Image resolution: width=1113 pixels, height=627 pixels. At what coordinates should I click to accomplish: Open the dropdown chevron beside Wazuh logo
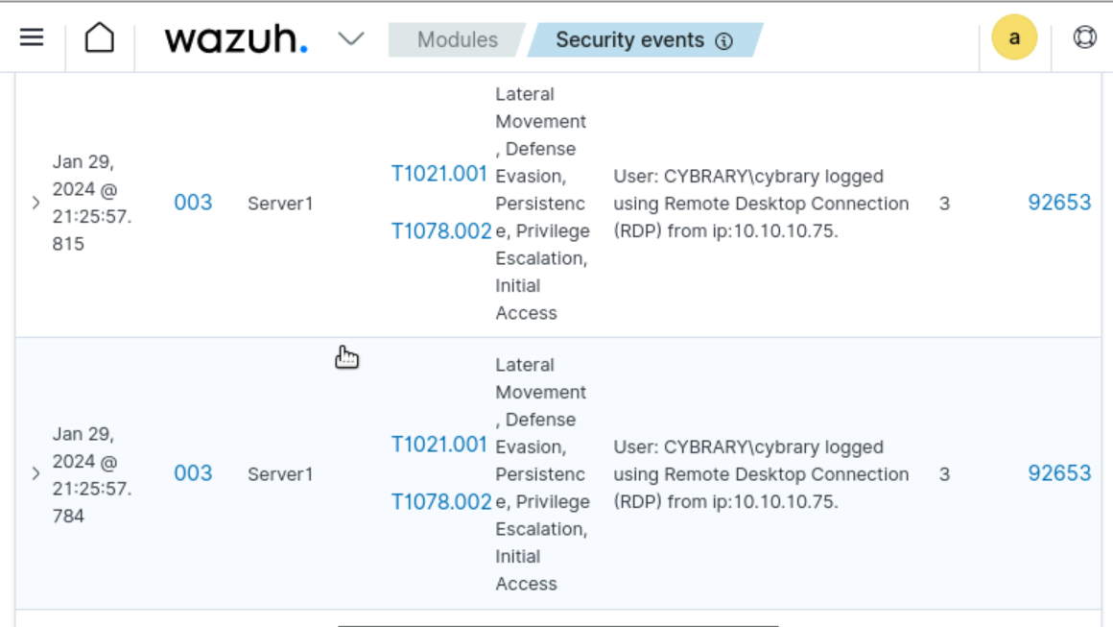pyautogui.click(x=351, y=39)
